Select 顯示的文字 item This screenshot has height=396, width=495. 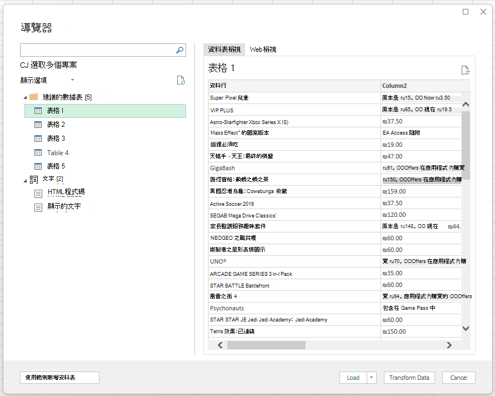(64, 206)
